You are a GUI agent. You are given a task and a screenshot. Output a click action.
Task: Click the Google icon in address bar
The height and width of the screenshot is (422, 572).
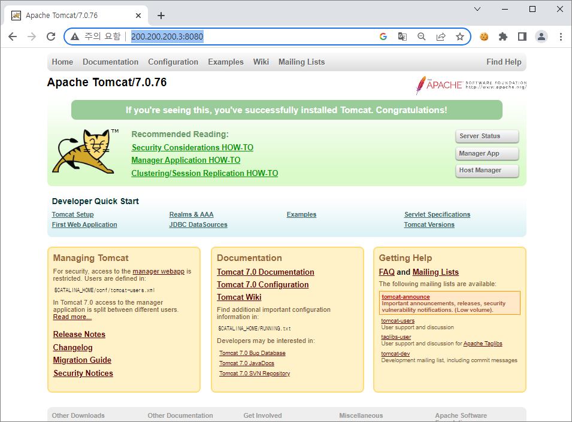[x=383, y=37]
